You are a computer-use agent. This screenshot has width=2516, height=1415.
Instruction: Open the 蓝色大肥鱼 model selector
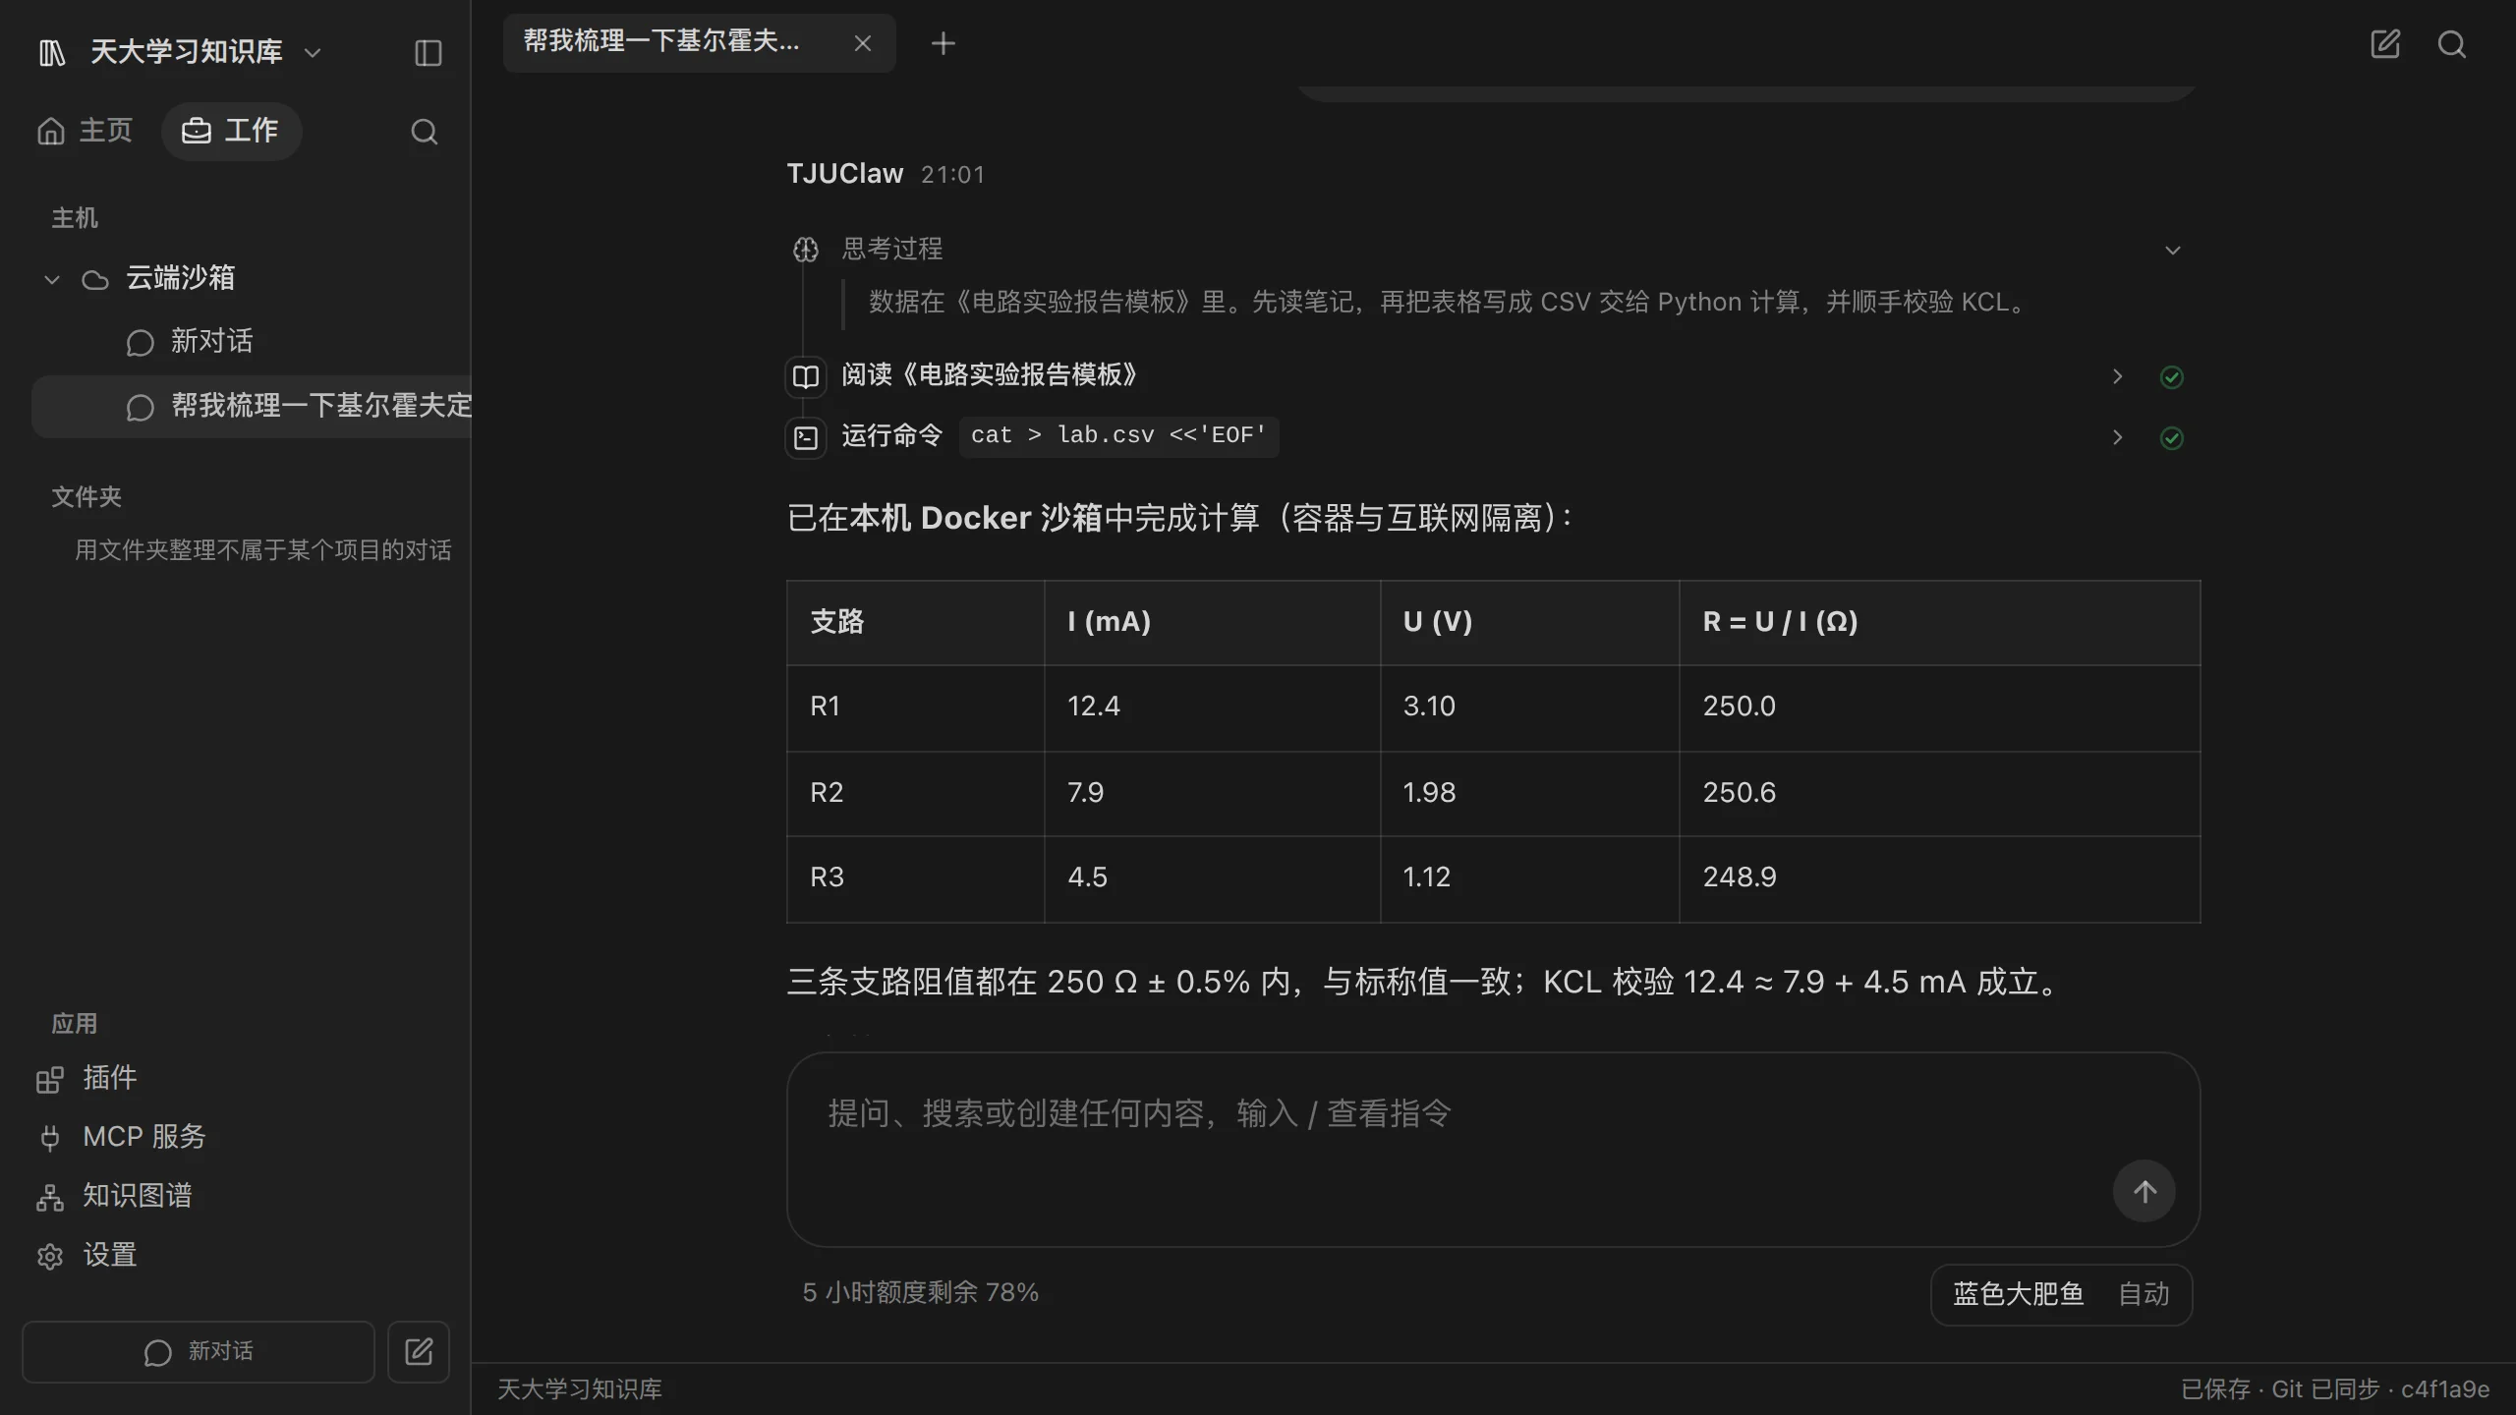(2018, 1294)
